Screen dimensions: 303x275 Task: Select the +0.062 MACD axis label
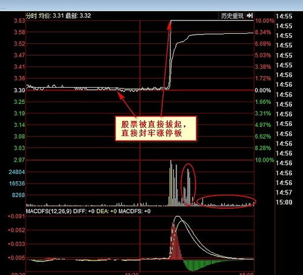coord(16,230)
